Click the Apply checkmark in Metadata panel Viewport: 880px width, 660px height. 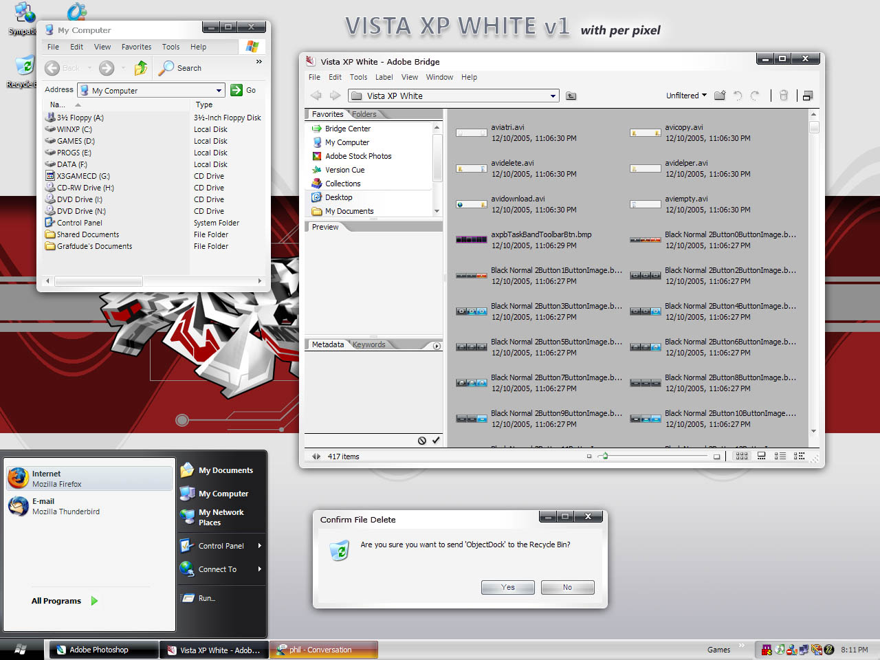(436, 441)
